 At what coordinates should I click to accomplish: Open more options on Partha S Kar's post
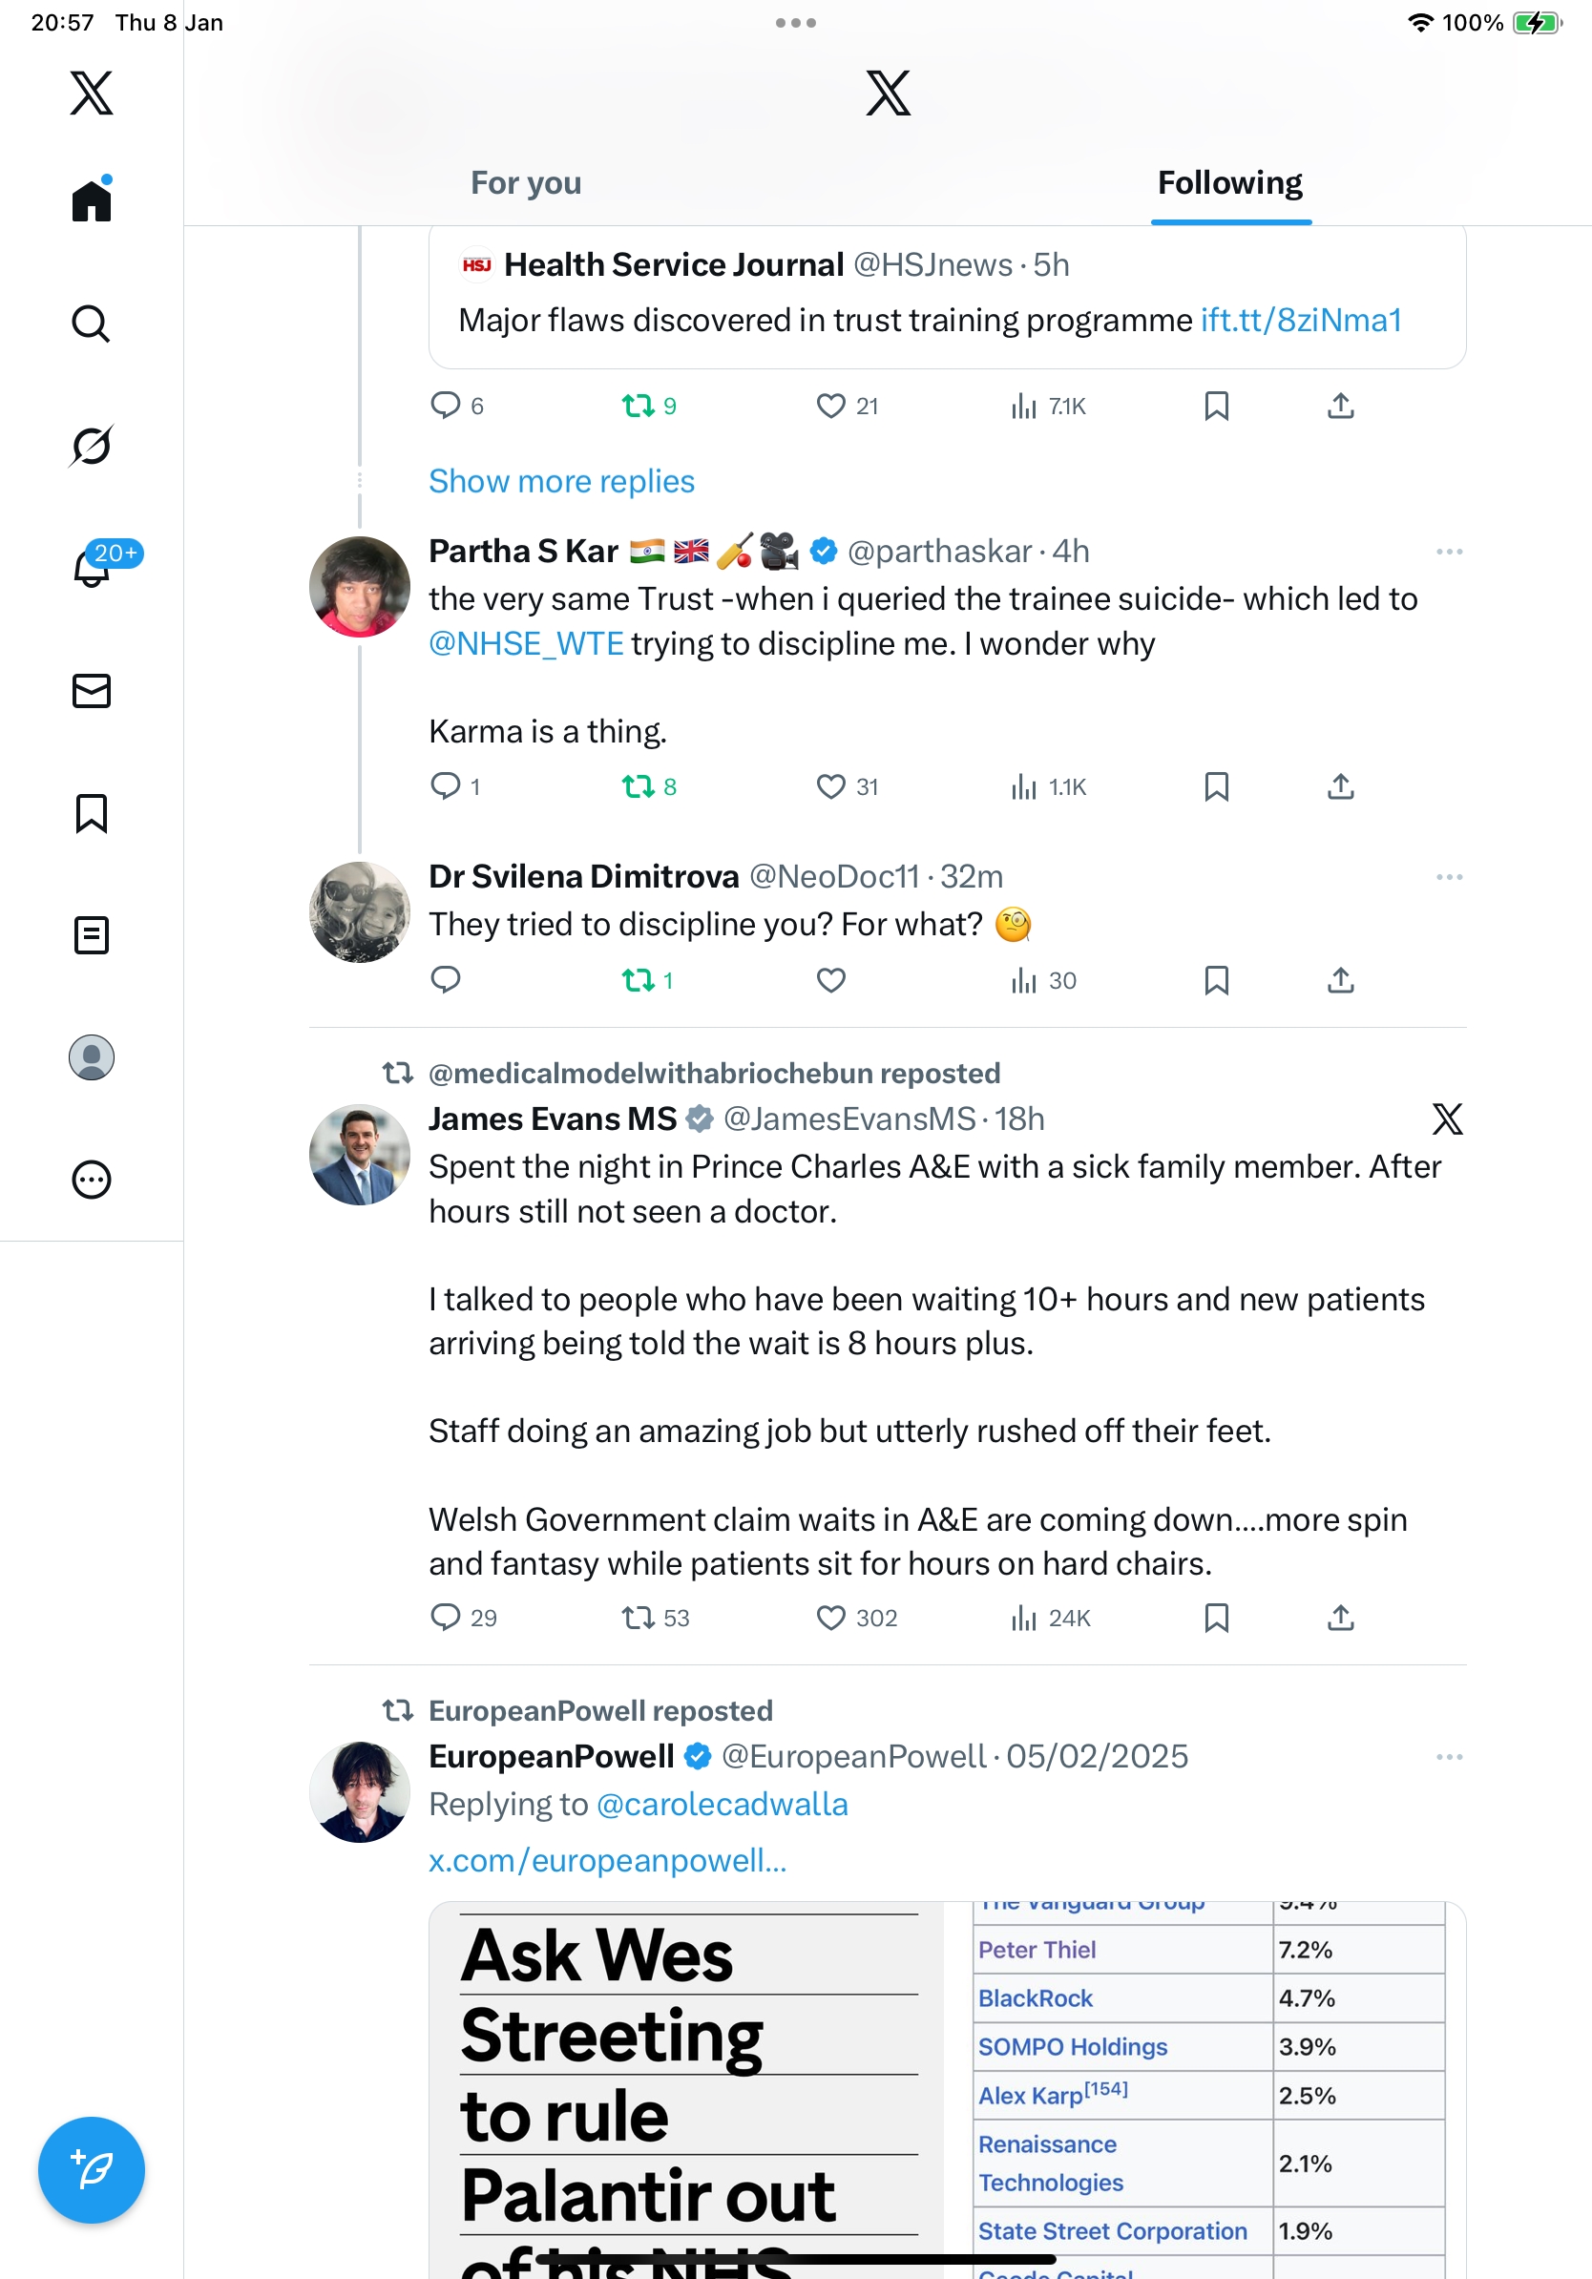1448,552
